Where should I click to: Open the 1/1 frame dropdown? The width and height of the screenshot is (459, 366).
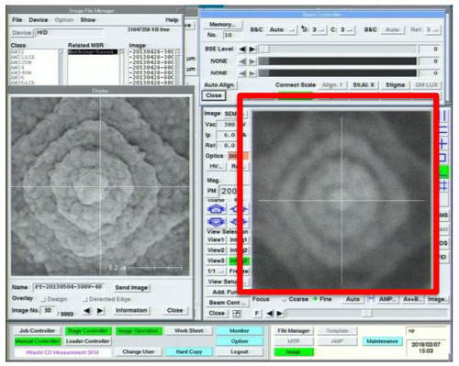pos(216,272)
